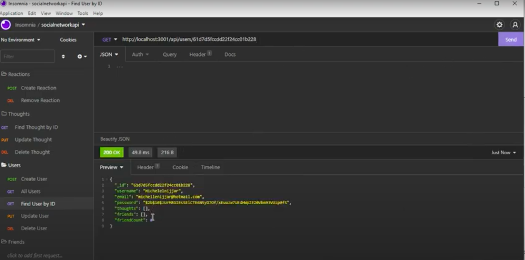
Task: Expand the Just Now response history dropdown
Action: (502, 152)
